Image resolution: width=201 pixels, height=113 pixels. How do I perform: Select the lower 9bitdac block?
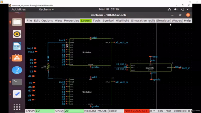pos(90,91)
